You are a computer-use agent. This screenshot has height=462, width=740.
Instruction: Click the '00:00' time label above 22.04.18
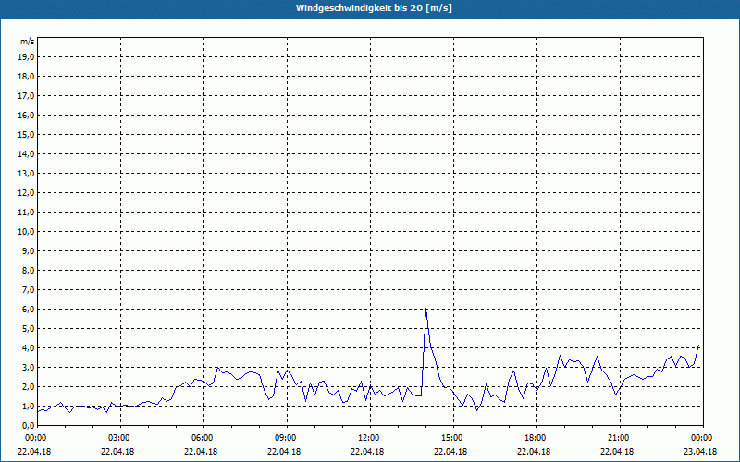click(x=35, y=438)
